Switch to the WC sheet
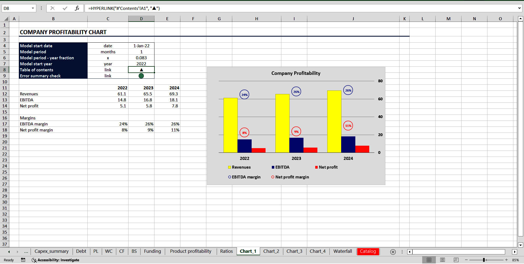 pyautogui.click(x=109, y=251)
